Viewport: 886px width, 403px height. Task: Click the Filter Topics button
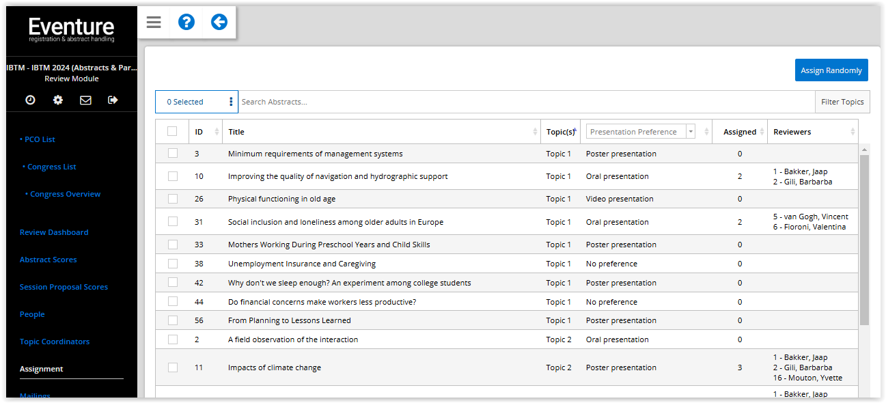pyautogui.click(x=842, y=102)
